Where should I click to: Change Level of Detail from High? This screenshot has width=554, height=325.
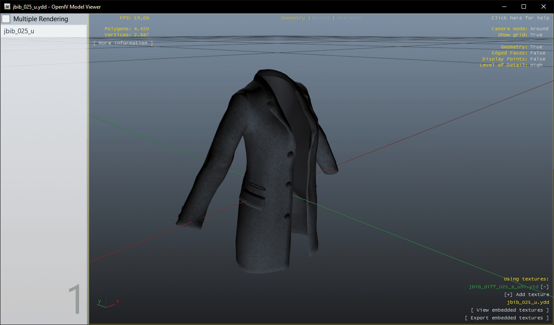tap(536, 65)
